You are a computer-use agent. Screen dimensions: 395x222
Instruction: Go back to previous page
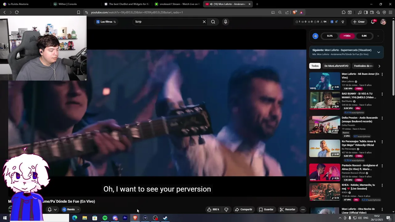(x=4, y=12)
